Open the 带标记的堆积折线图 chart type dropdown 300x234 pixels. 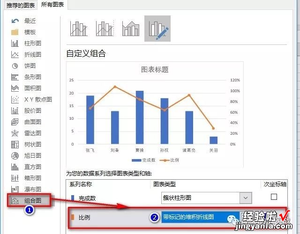[200, 217]
